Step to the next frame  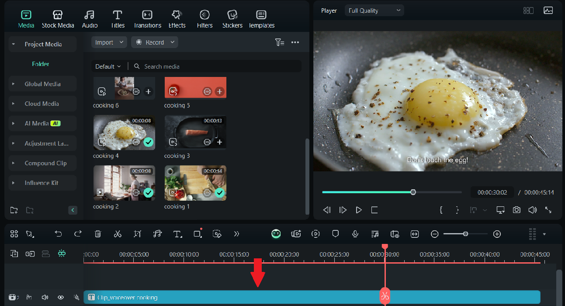point(343,210)
